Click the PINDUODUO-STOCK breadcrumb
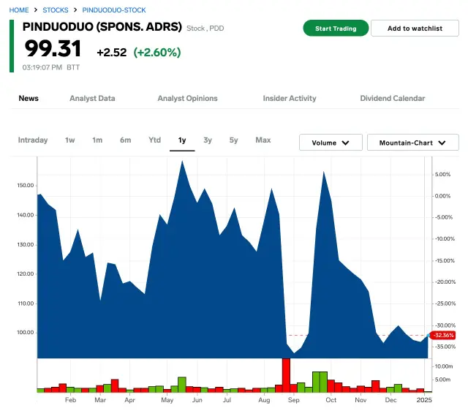Screen dimensions: 468x411 (113, 10)
